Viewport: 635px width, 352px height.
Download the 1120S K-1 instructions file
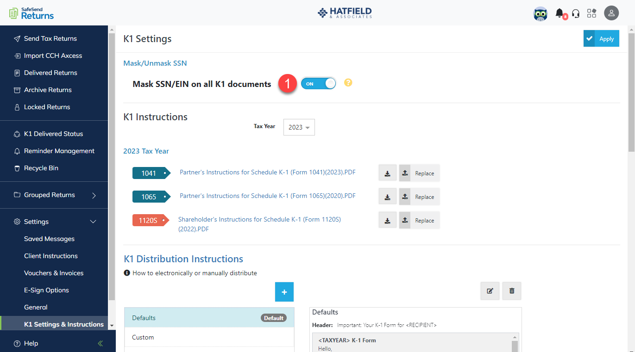click(388, 220)
